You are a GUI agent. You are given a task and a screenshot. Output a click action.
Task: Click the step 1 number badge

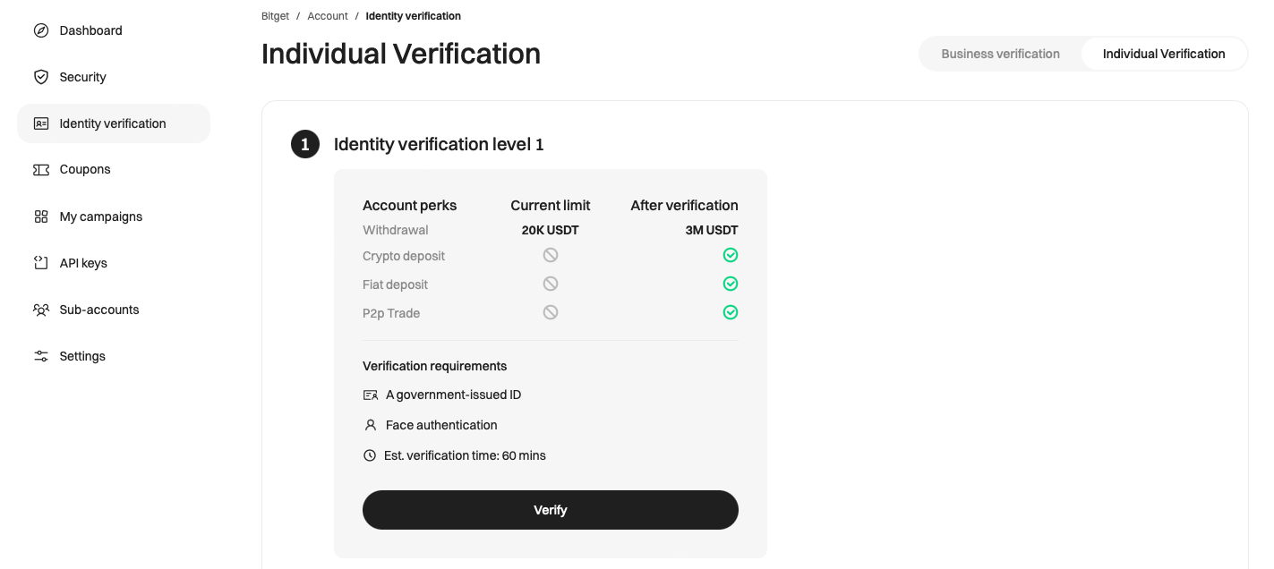(305, 144)
